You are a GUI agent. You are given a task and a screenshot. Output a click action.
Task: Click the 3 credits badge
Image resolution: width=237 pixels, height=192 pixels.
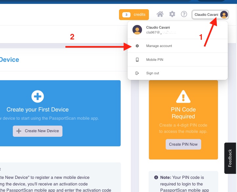pos(134,14)
